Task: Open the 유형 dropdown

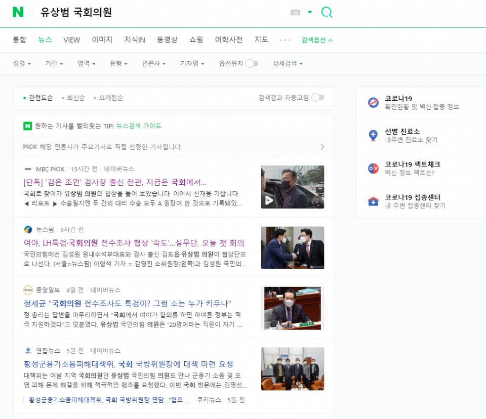Action: [x=118, y=63]
